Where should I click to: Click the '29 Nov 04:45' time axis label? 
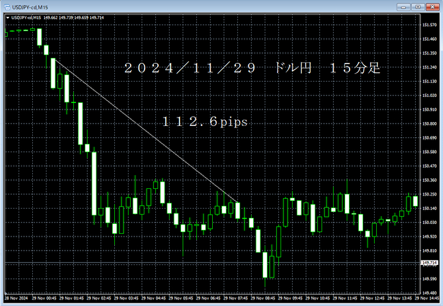(154, 298)
